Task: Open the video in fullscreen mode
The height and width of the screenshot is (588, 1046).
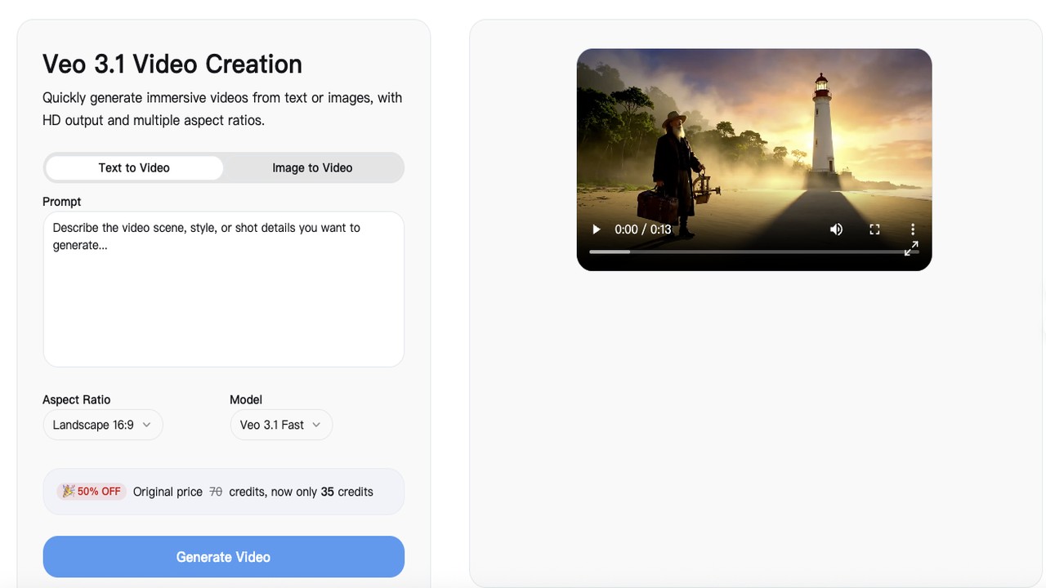Action: (874, 229)
